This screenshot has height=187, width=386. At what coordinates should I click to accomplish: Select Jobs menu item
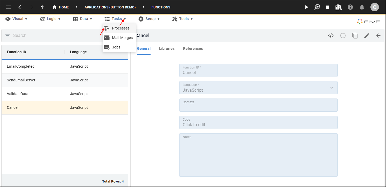pos(119,47)
